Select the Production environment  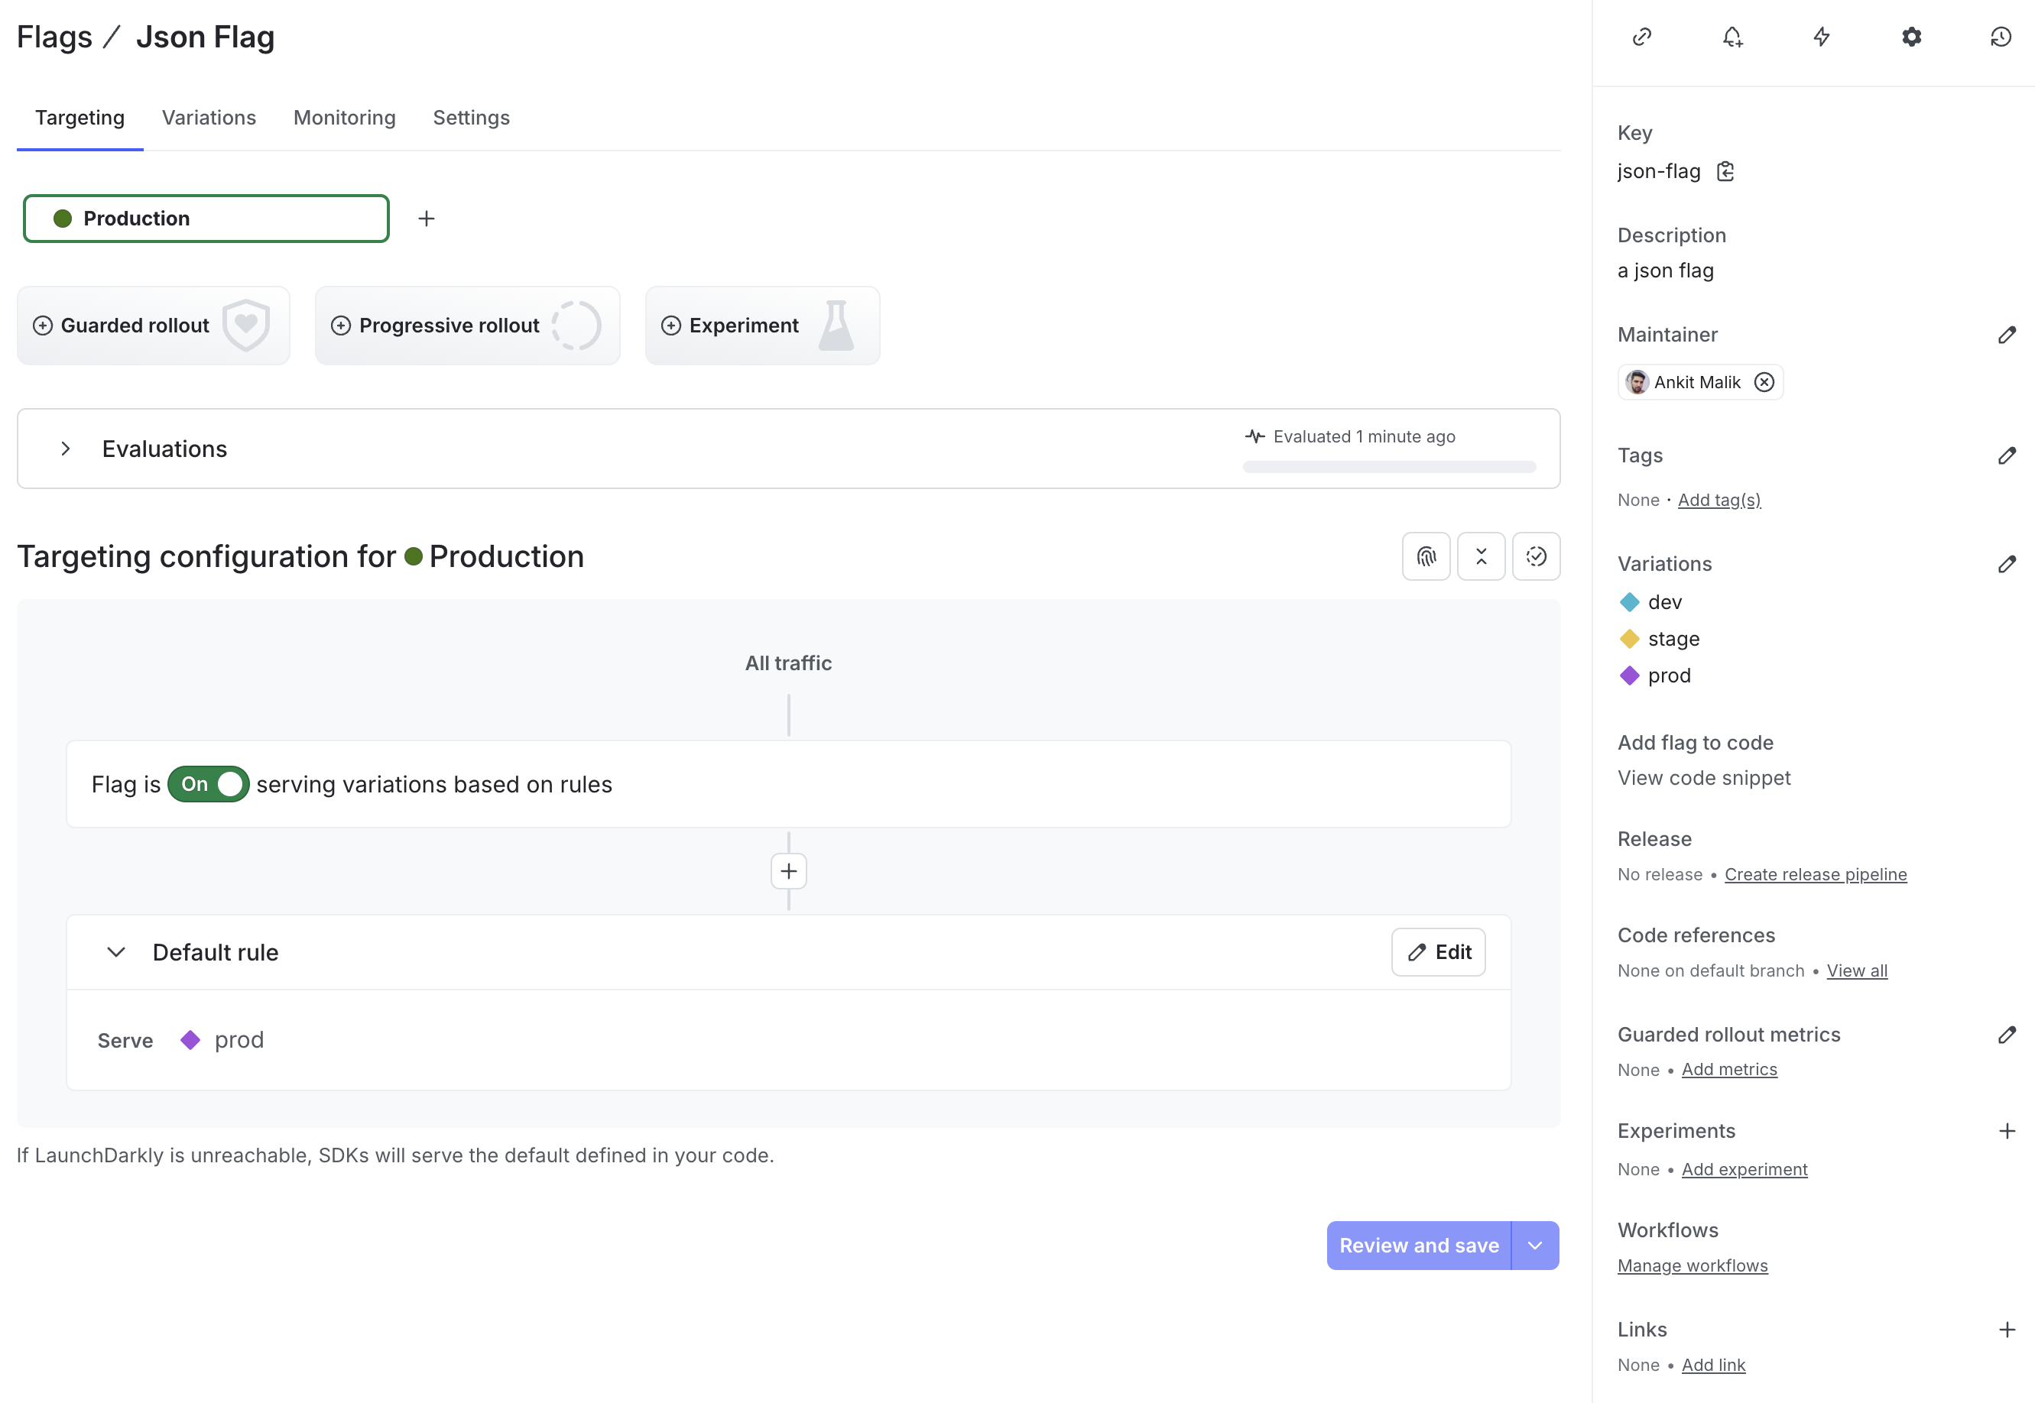(206, 219)
